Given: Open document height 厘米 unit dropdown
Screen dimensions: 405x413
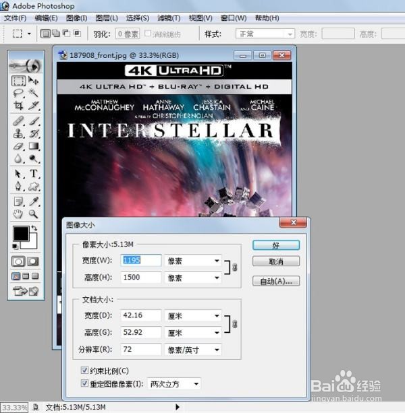Looking at the screenshot, I should 193,333.
